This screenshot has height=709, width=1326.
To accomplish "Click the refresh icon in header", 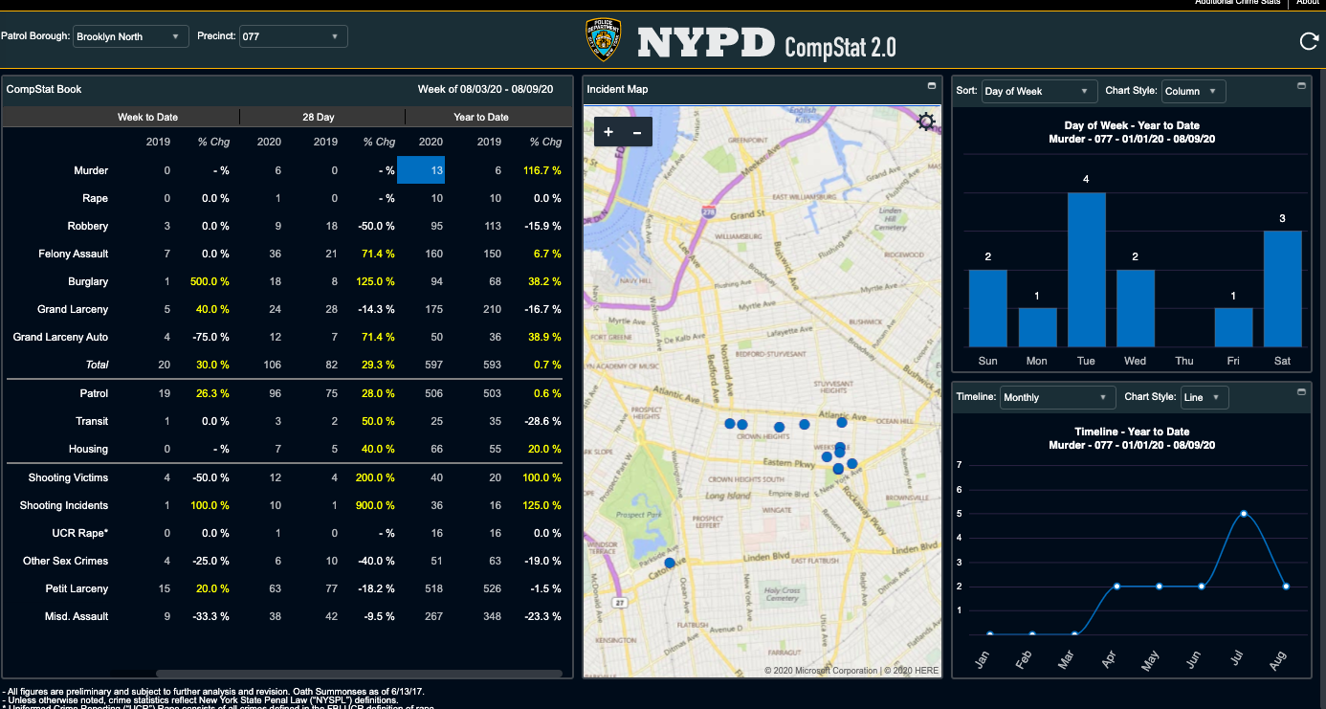I will [1308, 41].
